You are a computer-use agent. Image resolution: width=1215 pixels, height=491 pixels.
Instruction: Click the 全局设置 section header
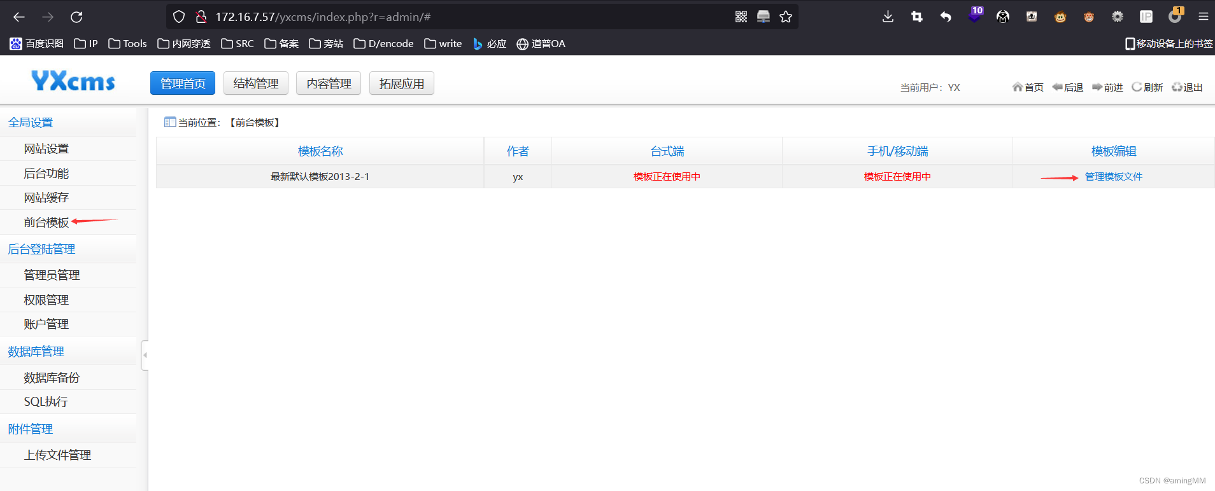pyautogui.click(x=31, y=123)
